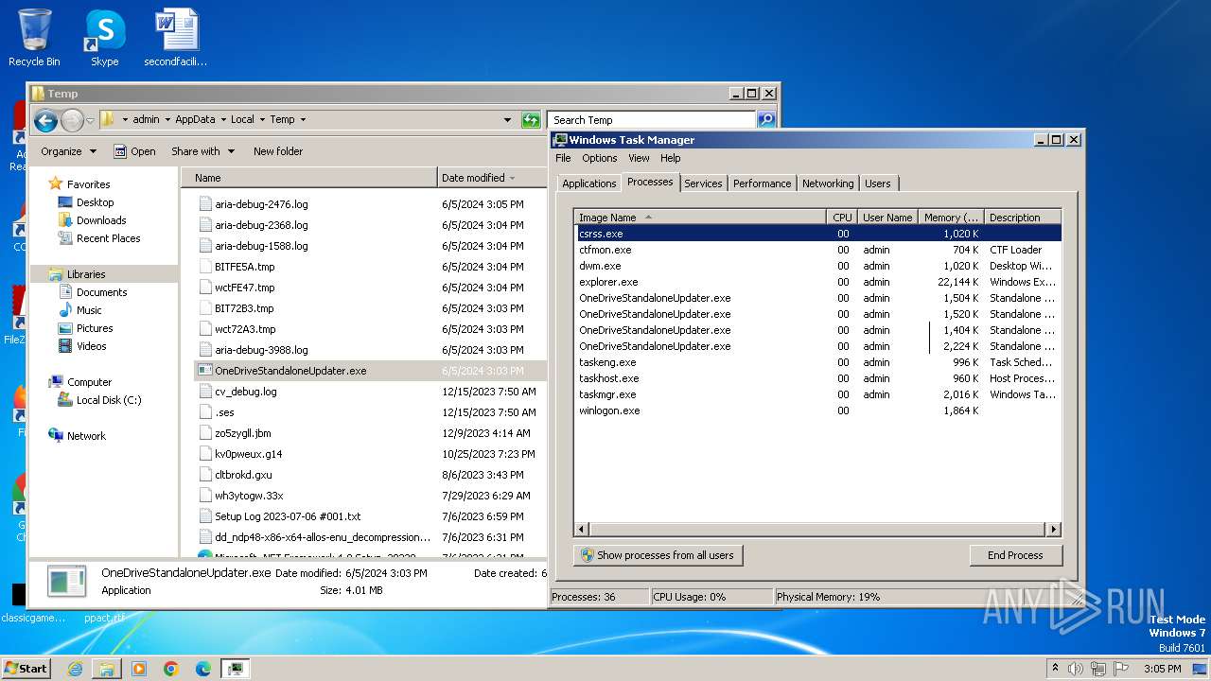This screenshot has height=681, width=1211.
Task: Select explorer.exe process row
Action: [818, 282]
